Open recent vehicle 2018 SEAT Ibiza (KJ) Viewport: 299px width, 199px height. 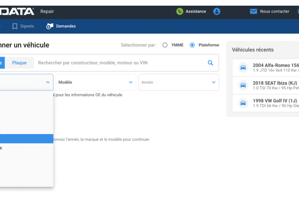[x=265, y=85]
